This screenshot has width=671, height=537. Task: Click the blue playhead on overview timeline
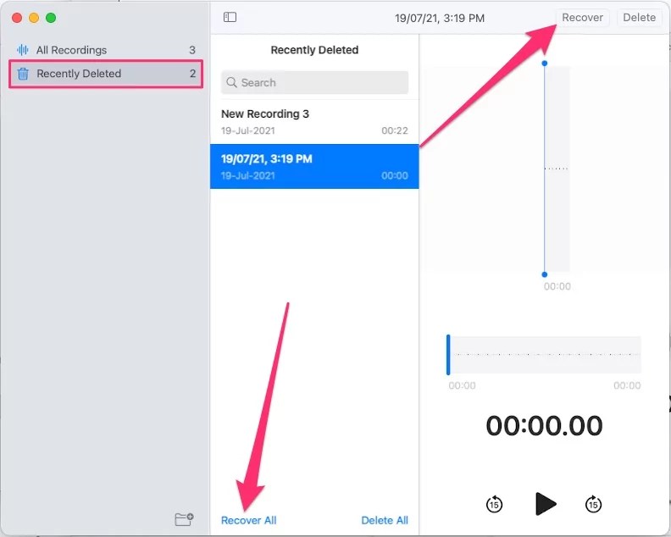pyautogui.click(x=448, y=355)
